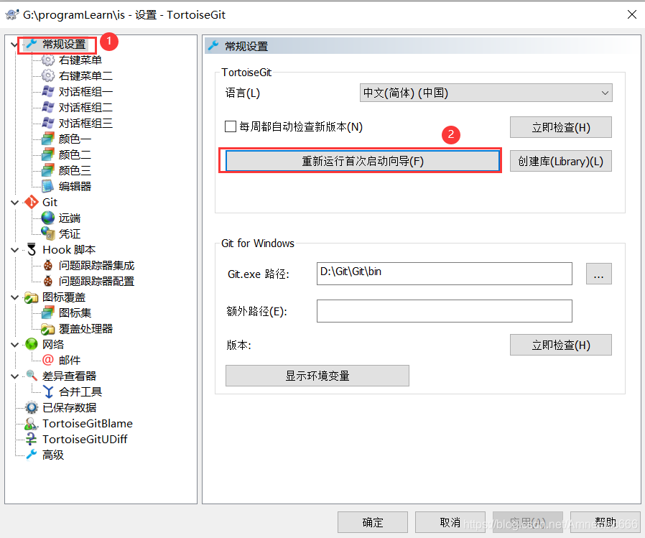Viewport: 645px width, 538px height.
Task: Click the notepad icon beside 编辑器
Action: pos(48,186)
